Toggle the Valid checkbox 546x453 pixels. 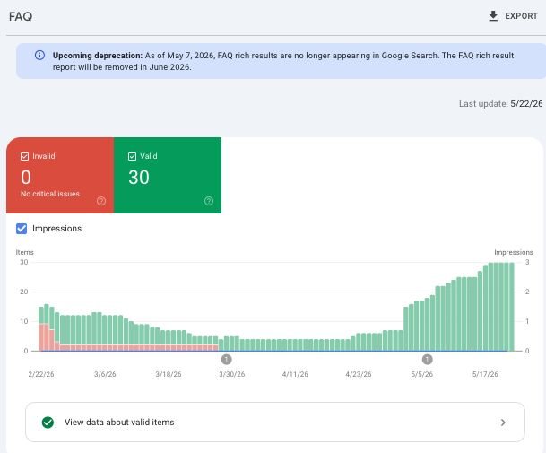(x=132, y=156)
